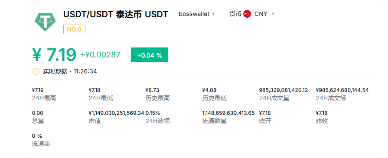Click the USDT/USDT 泰达币 USDT title

(116, 14)
